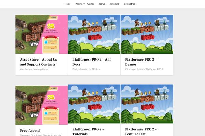Open the 'Platformer PRO 2 – API Docs' title
This screenshot has width=205, height=136.
point(92,62)
